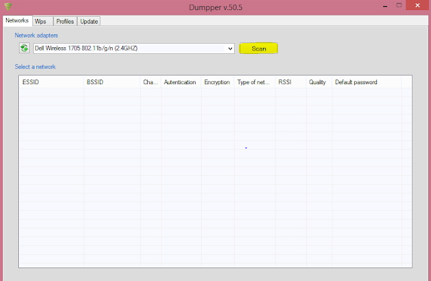Click the Type of net... column header
431x281 pixels.
(x=255, y=82)
